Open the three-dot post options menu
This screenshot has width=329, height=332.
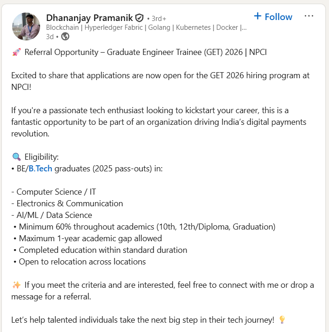(x=309, y=16)
